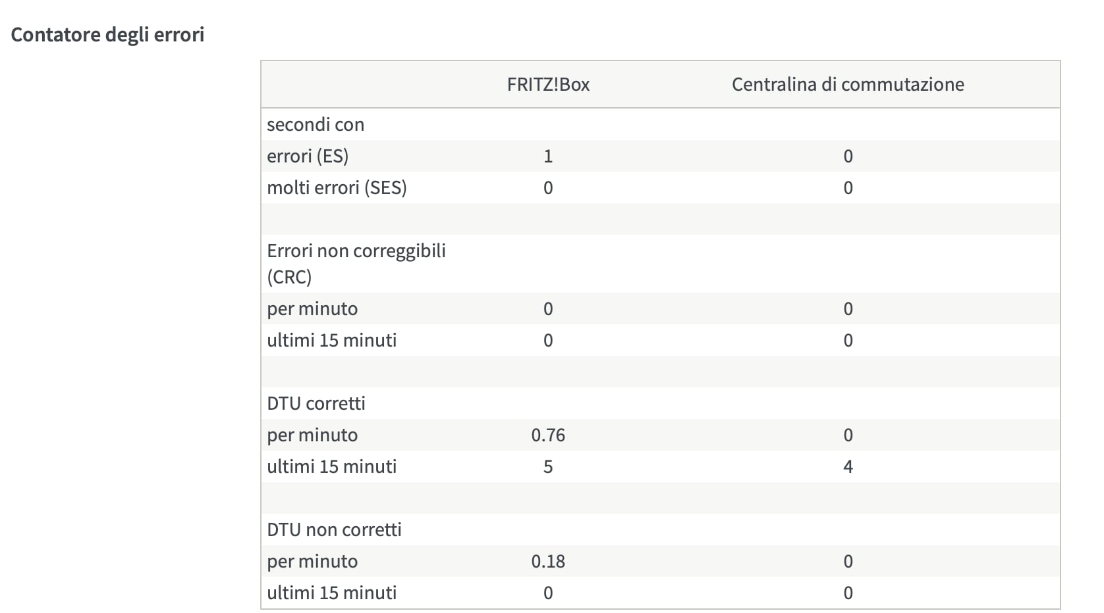Select the Centralina di commutazione column header
Screen dimensions: 1104x613
(848, 84)
